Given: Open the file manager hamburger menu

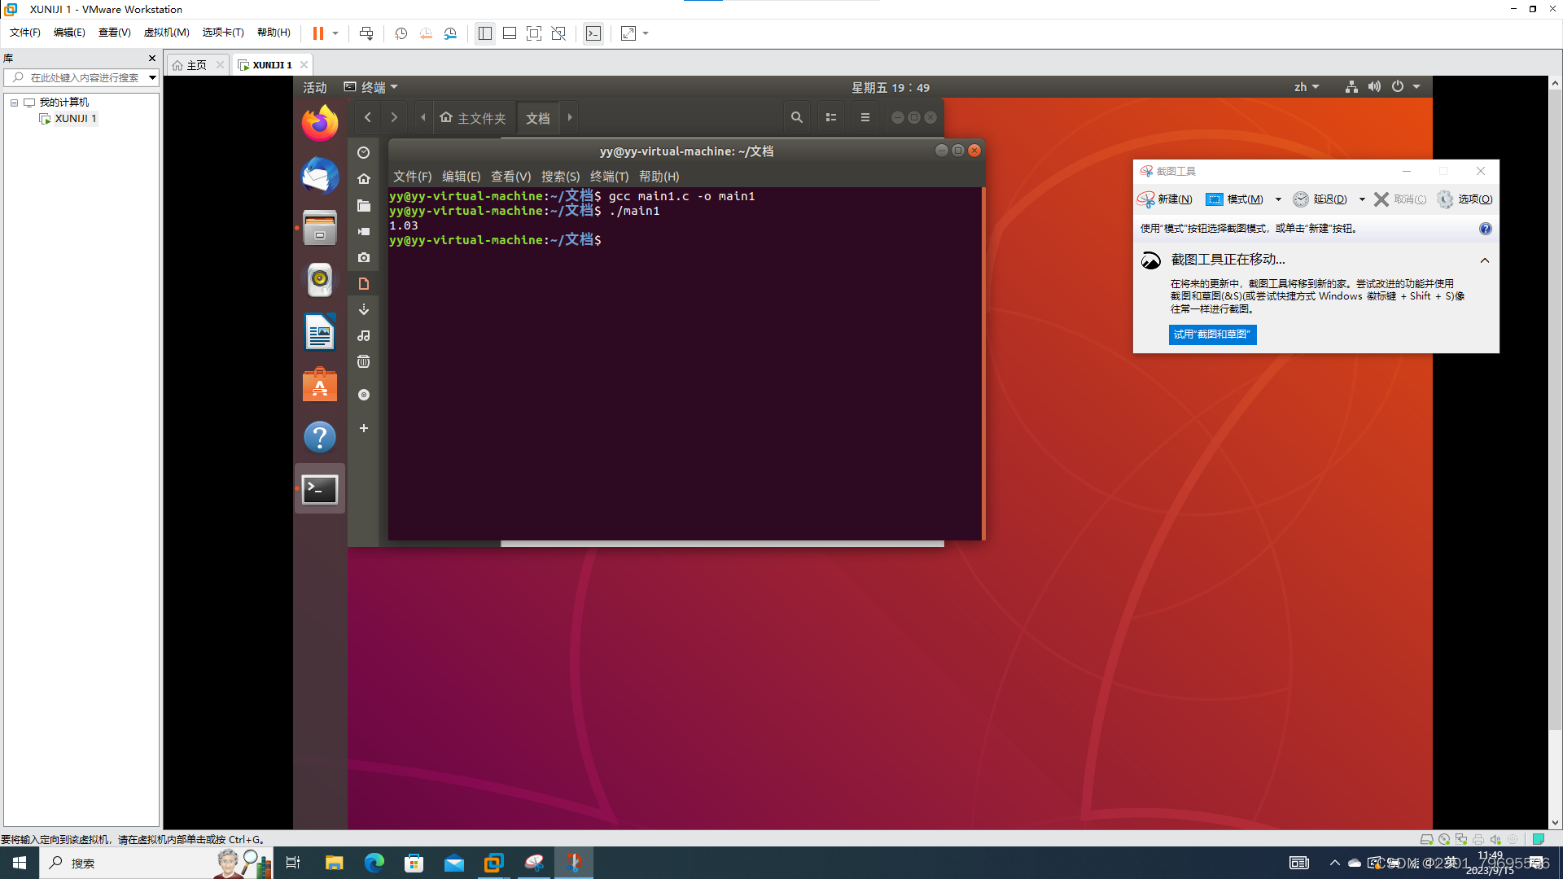Looking at the screenshot, I should [x=865, y=118].
